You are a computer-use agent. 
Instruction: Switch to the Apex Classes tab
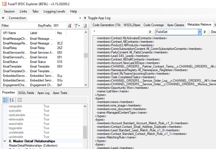[175, 25]
